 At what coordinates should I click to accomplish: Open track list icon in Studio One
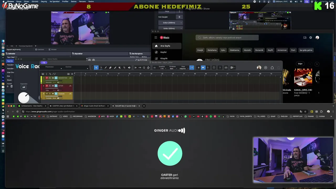pos(43,74)
